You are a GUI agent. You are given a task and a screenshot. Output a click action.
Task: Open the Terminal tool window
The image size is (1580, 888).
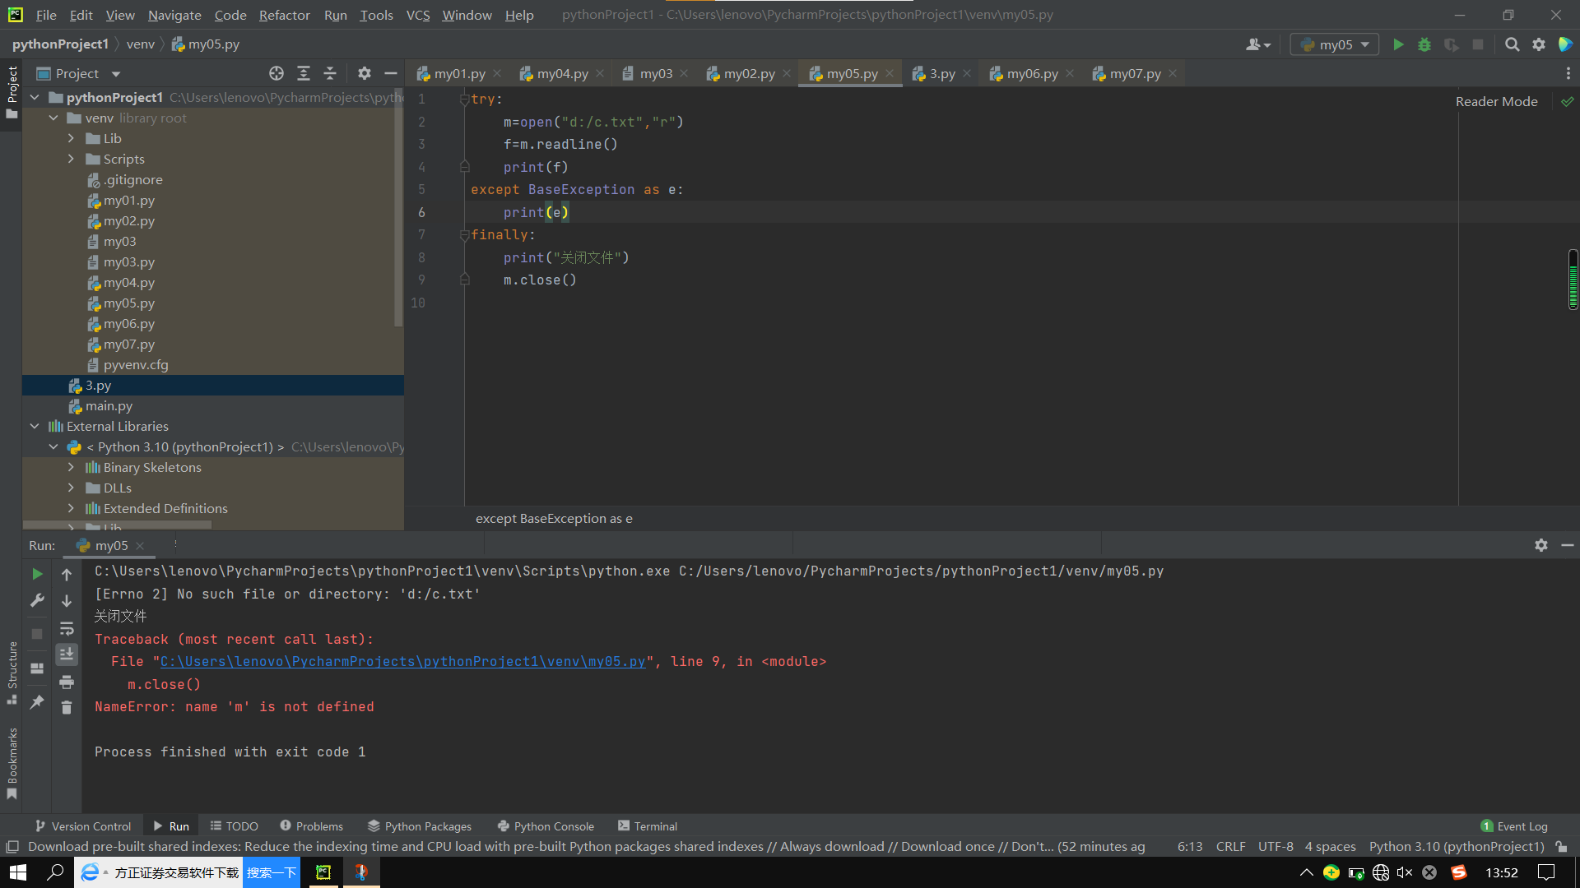(648, 826)
